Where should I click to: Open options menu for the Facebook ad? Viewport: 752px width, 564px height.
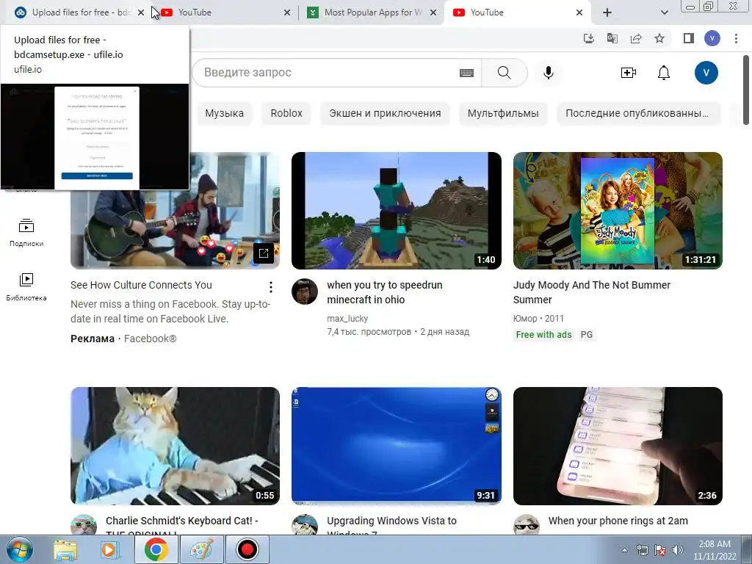271,287
